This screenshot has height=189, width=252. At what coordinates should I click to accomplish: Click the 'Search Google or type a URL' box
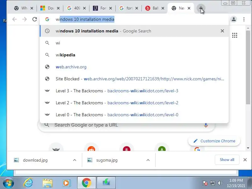127,125
